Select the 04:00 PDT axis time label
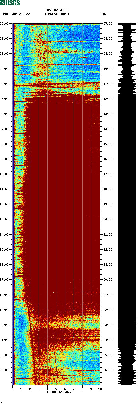Image resolution: width=138 pixels, height=405 pixels. pos(4,84)
